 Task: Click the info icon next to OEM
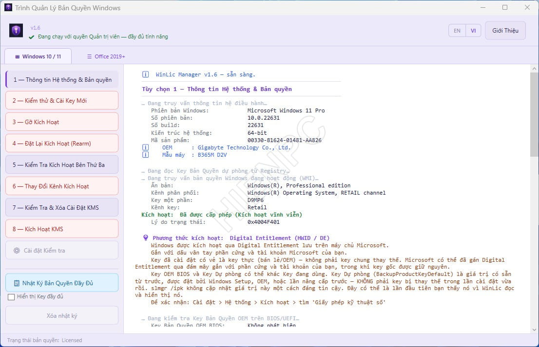point(145,147)
